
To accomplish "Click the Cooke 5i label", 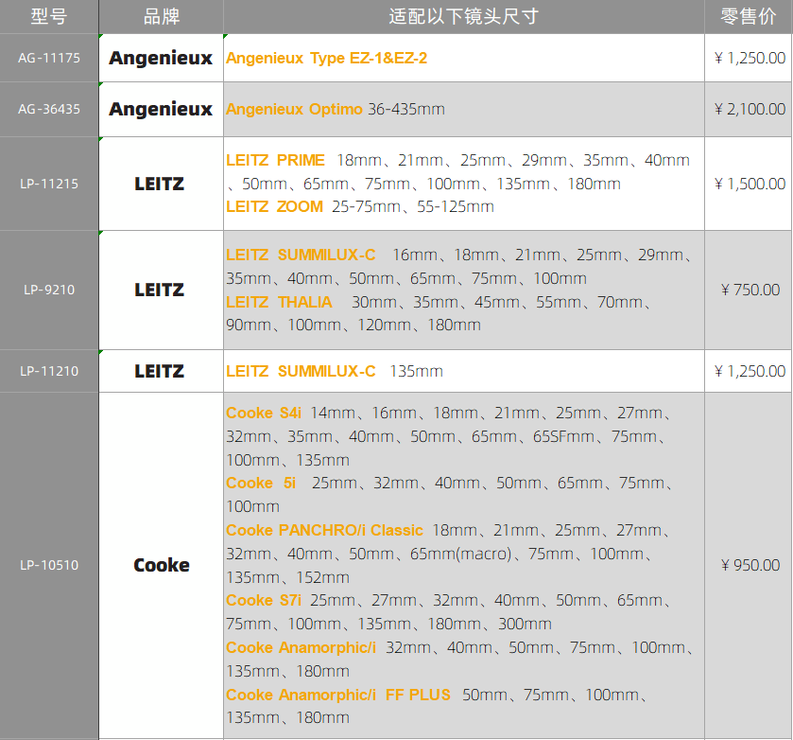I will pos(261,483).
